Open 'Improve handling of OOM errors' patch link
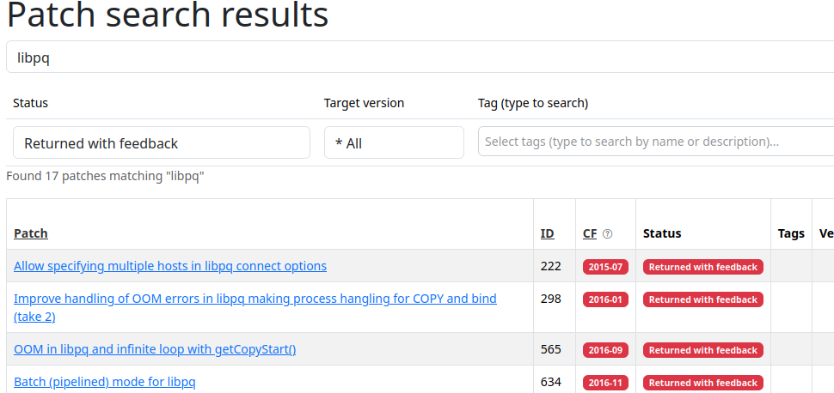The height and width of the screenshot is (393, 834). click(254, 299)
